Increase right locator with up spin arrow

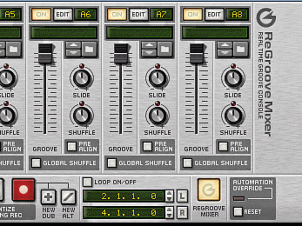tap(169, 210)
